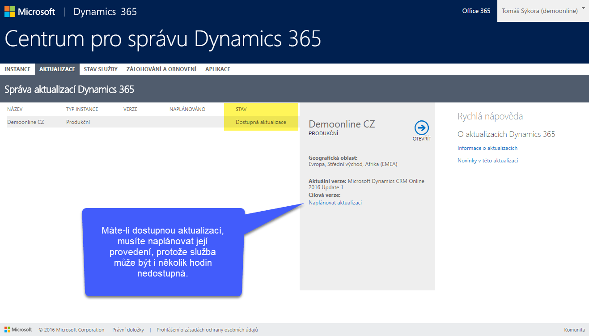589x336 pixels.
Task: Click the Stav column header
Action: (x=241, y=109)
